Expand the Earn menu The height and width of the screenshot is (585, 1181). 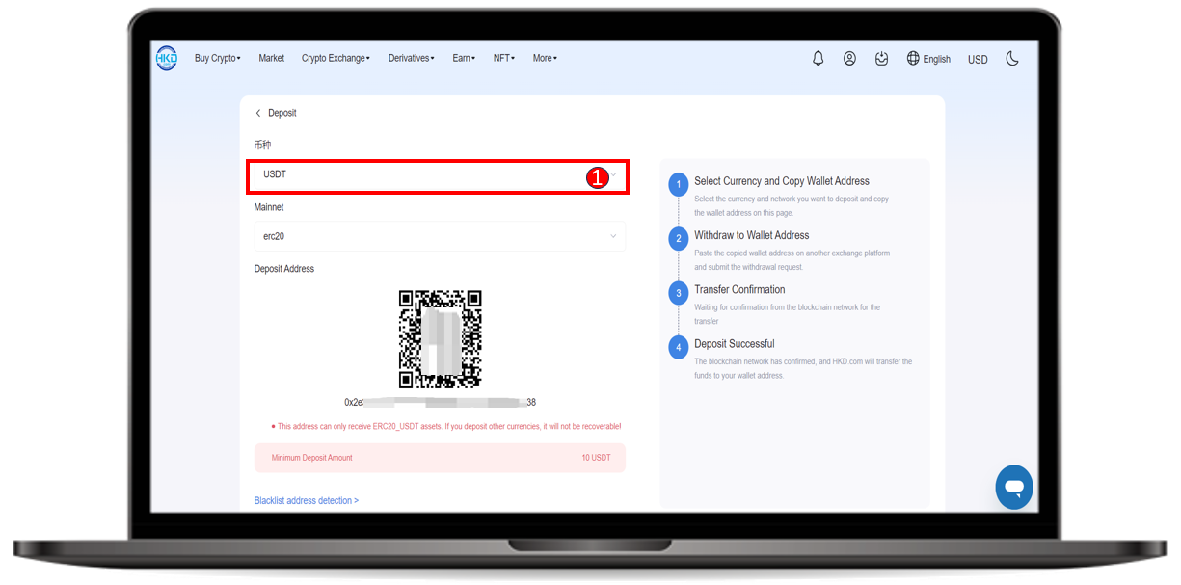[464, 58]
